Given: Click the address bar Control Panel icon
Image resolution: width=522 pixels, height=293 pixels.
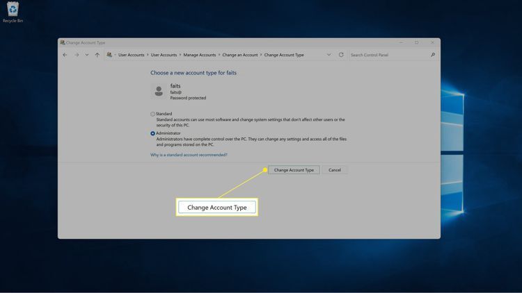Looking at the screenshot, I should pyautogui.click(x=109, y=55).
